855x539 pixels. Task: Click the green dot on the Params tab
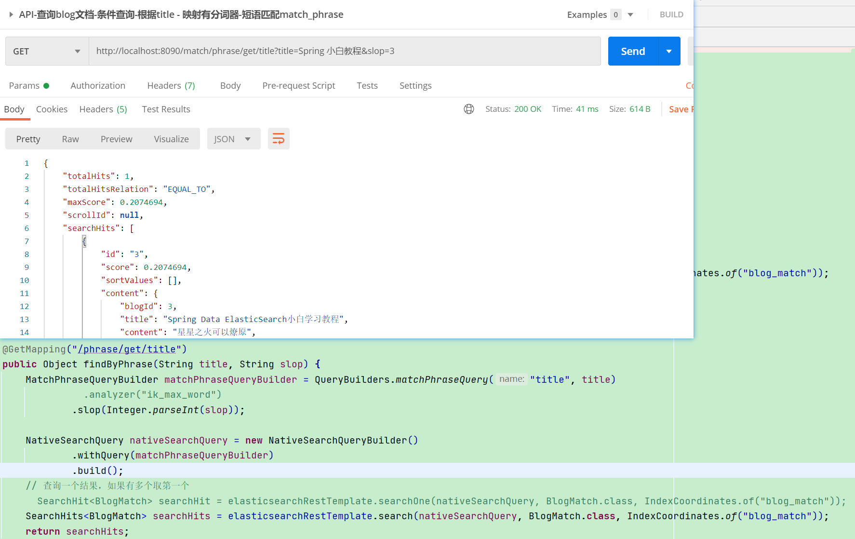[x=47, y=85]
